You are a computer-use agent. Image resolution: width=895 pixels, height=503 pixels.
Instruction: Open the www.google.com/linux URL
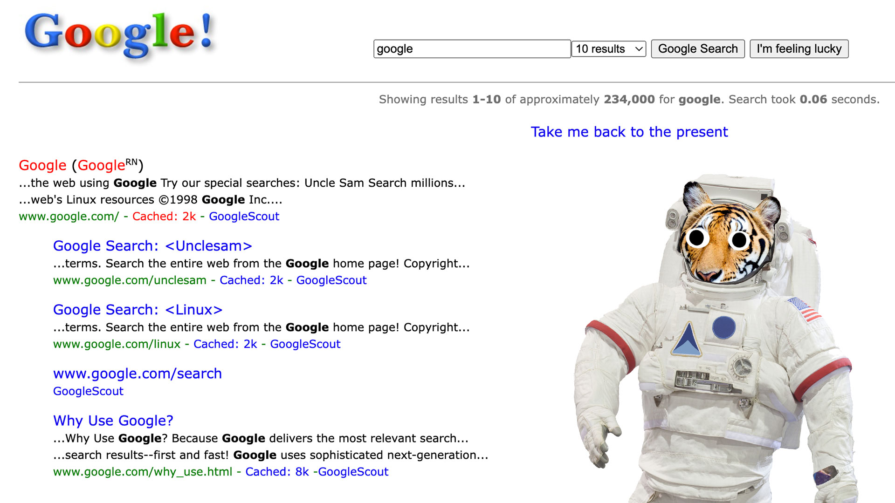(x=117, y=344)
